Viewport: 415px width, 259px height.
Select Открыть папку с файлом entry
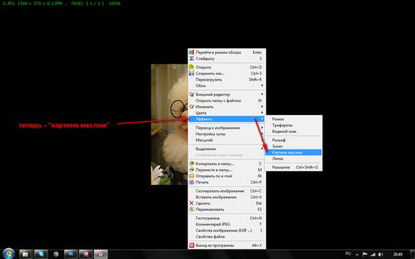(227, 100)
